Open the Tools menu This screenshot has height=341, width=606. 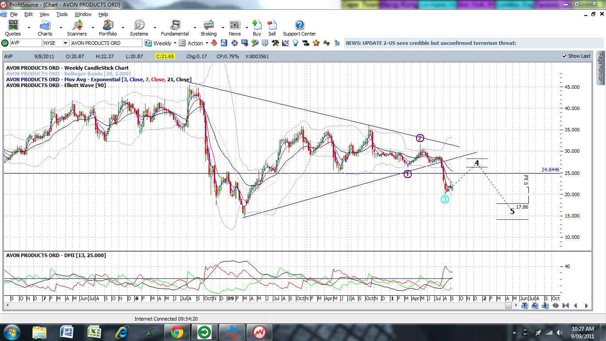coord(62,14)
